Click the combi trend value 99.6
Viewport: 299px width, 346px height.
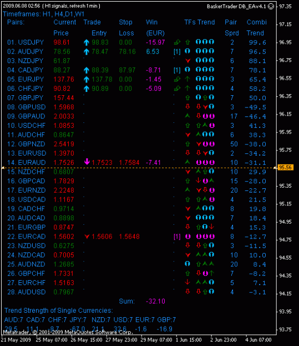click(x=257, y=43)
